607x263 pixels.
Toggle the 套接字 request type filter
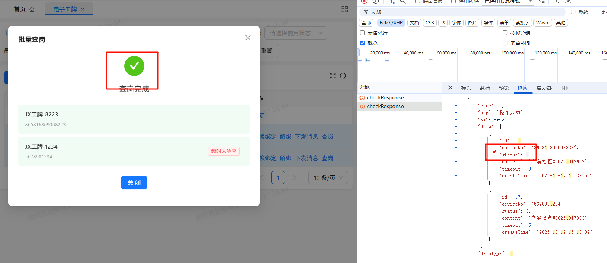pyautogui.click(x=522, y=23)
